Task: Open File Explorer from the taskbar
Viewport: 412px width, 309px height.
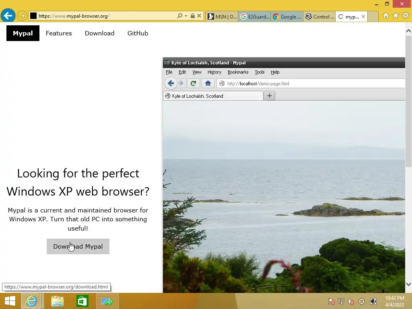Action: tap(57, 301)
